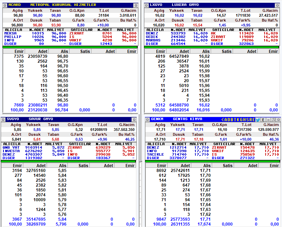This screenshot has width=282, height=227.
Task: Click the yellow 'R' shortcut in GENKM title bar
Action: 251,120
